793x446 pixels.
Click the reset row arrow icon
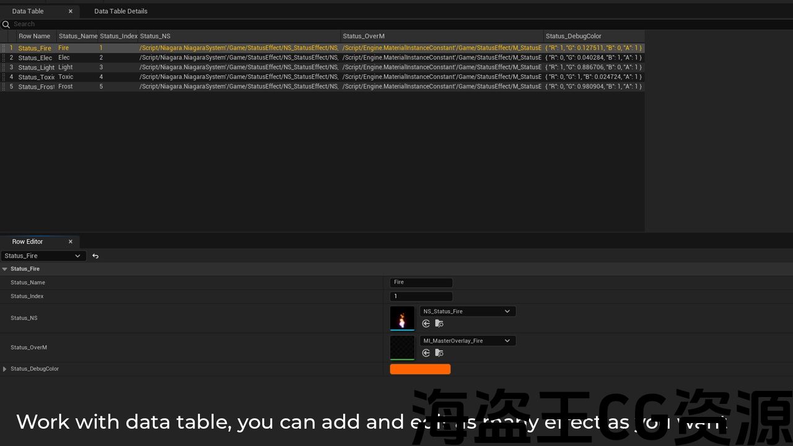[95, 256]
